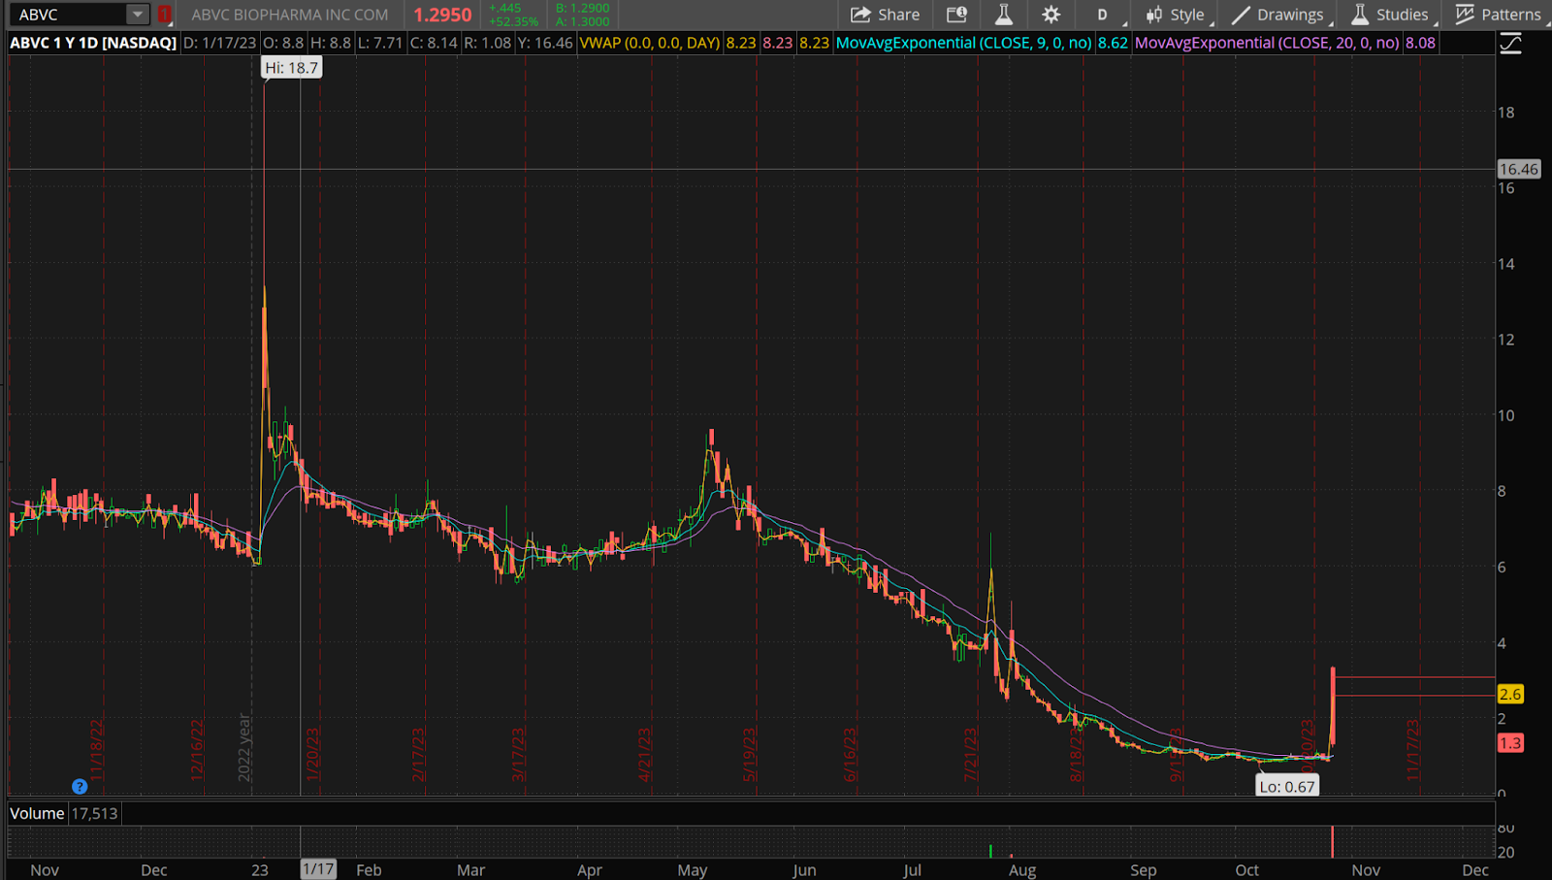Click the chart scale icon above the price axis
The height and width of the screenshot is (880, 1552).
[x=1510, y=44]
